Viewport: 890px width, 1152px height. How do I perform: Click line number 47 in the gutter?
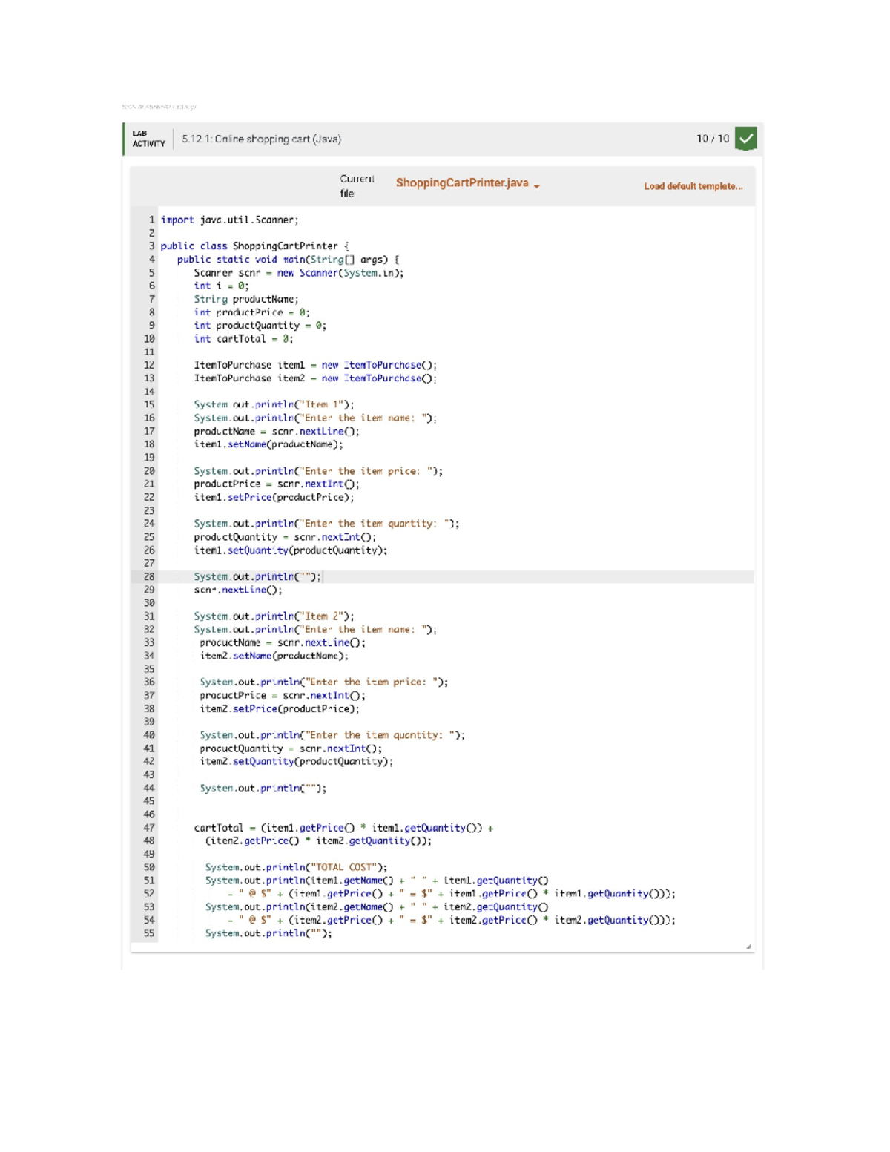tap(151, 827)
